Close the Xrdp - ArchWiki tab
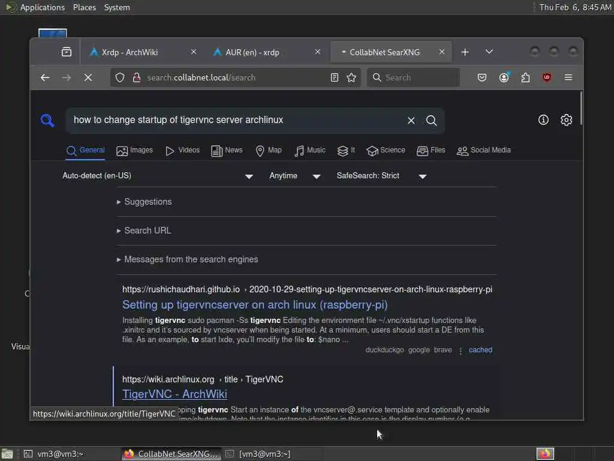 click(194, 52)
